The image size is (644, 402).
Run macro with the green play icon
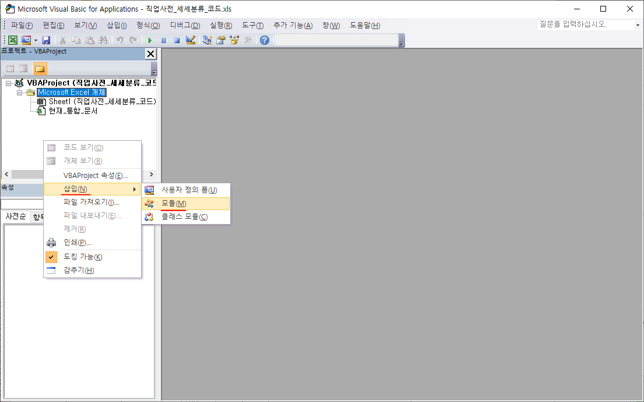click(x=150, y=40)
